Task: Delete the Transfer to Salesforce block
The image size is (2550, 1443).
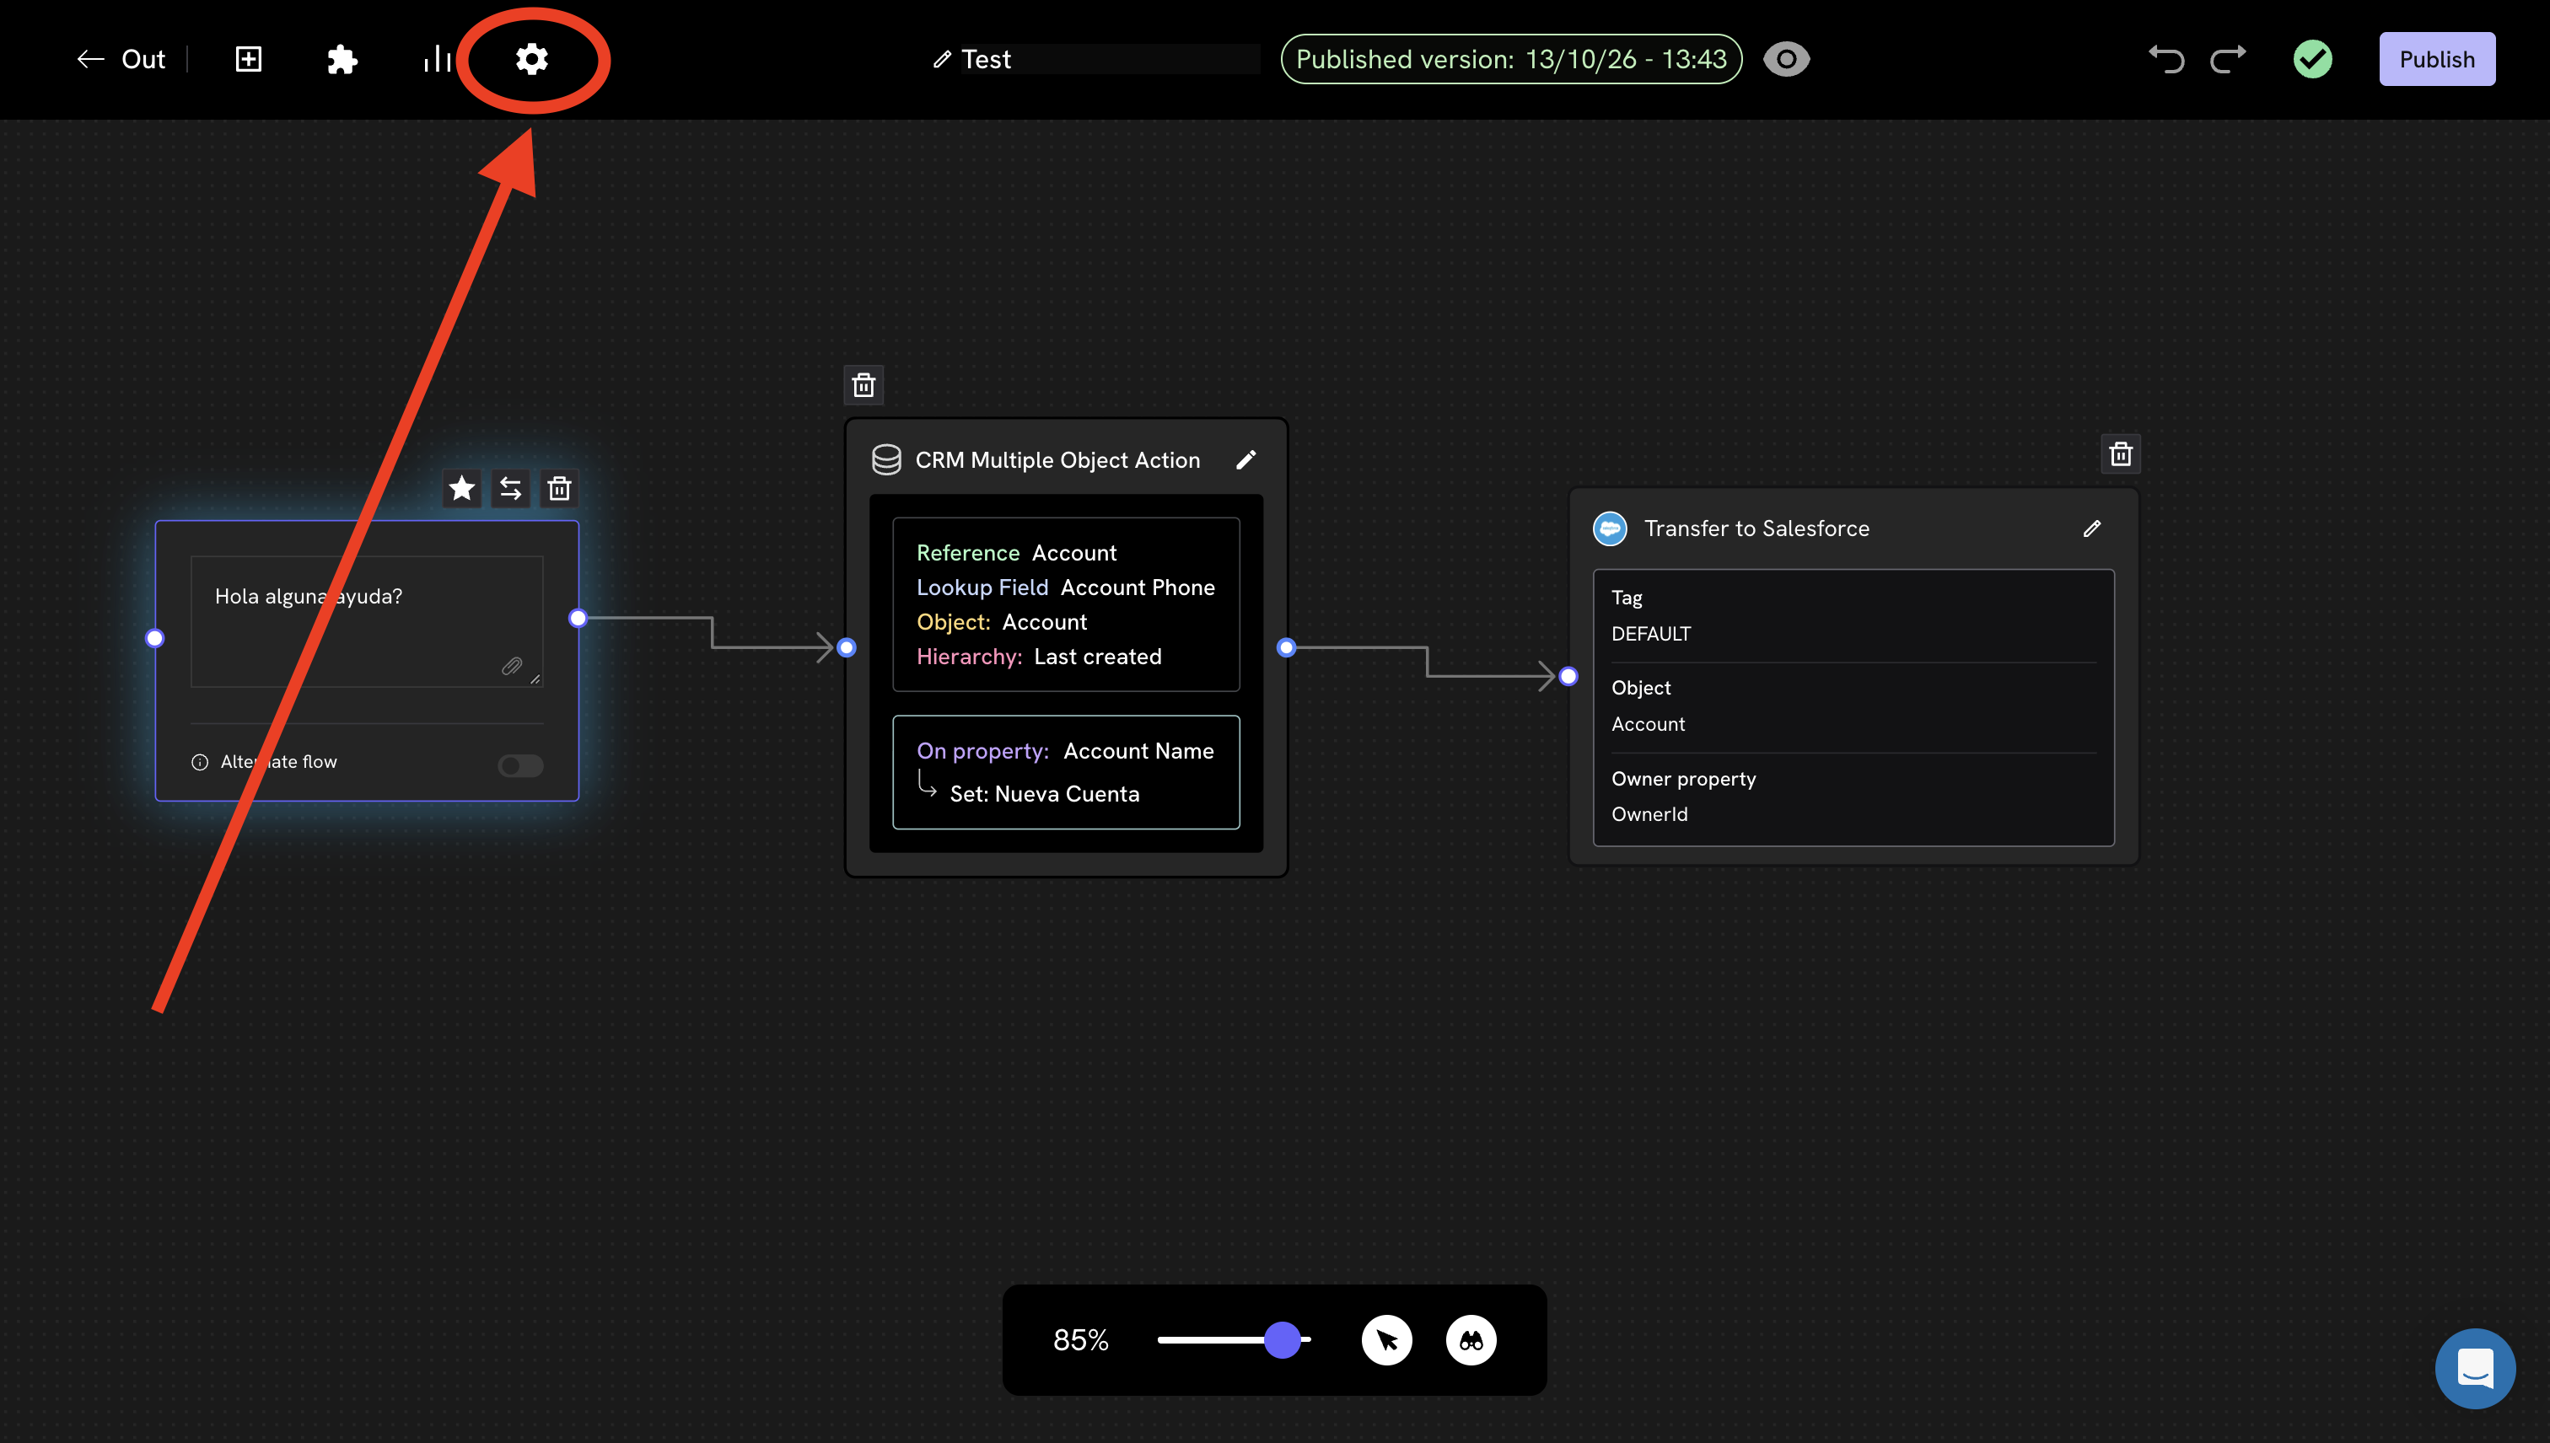Action: [x=2121, y=454]
